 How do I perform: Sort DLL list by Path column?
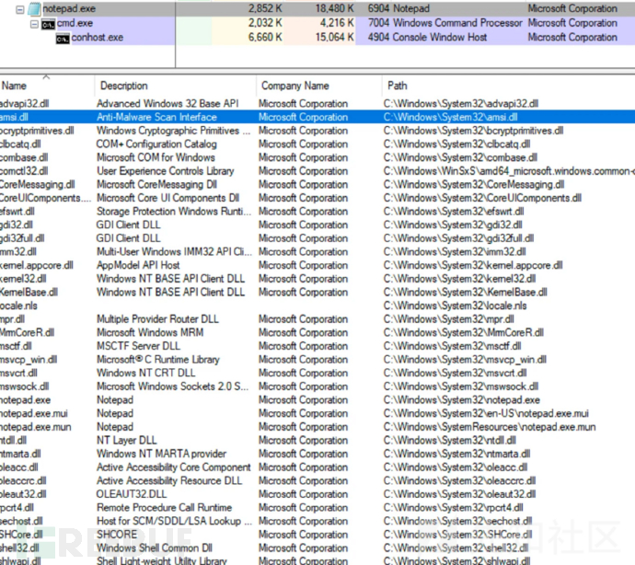tap(508, 86)
